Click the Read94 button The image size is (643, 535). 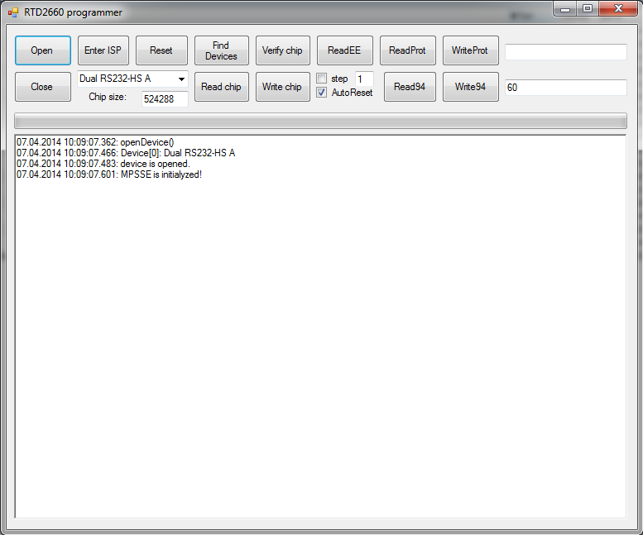click(410, 87)
